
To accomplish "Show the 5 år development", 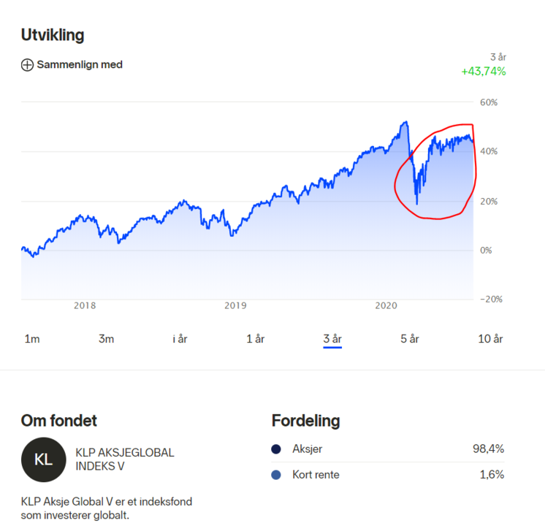I will click(x=410, y=339).
